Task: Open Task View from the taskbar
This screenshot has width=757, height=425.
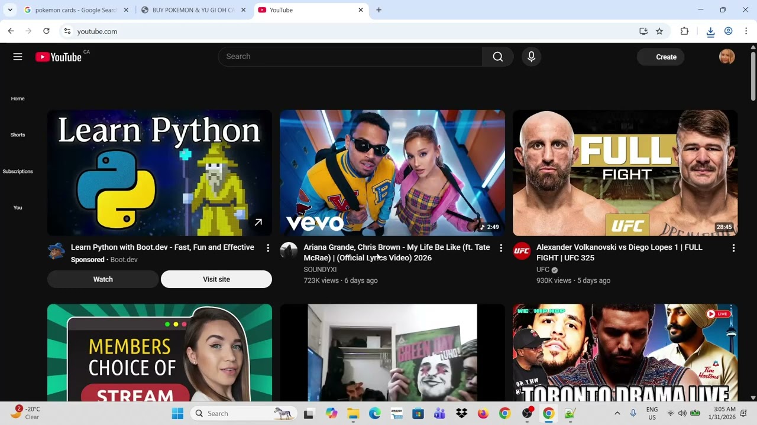Action: click(308, 413)
